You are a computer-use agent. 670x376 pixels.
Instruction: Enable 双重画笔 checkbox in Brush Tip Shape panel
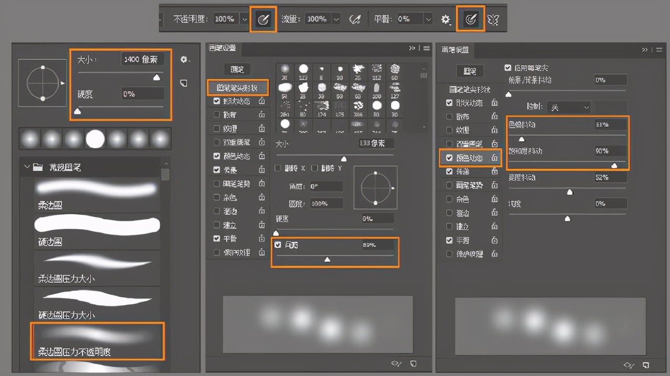point(217,142)
